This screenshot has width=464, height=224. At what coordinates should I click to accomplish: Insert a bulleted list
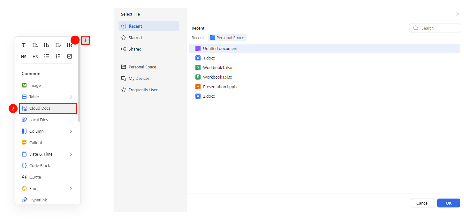click(47, 56)
